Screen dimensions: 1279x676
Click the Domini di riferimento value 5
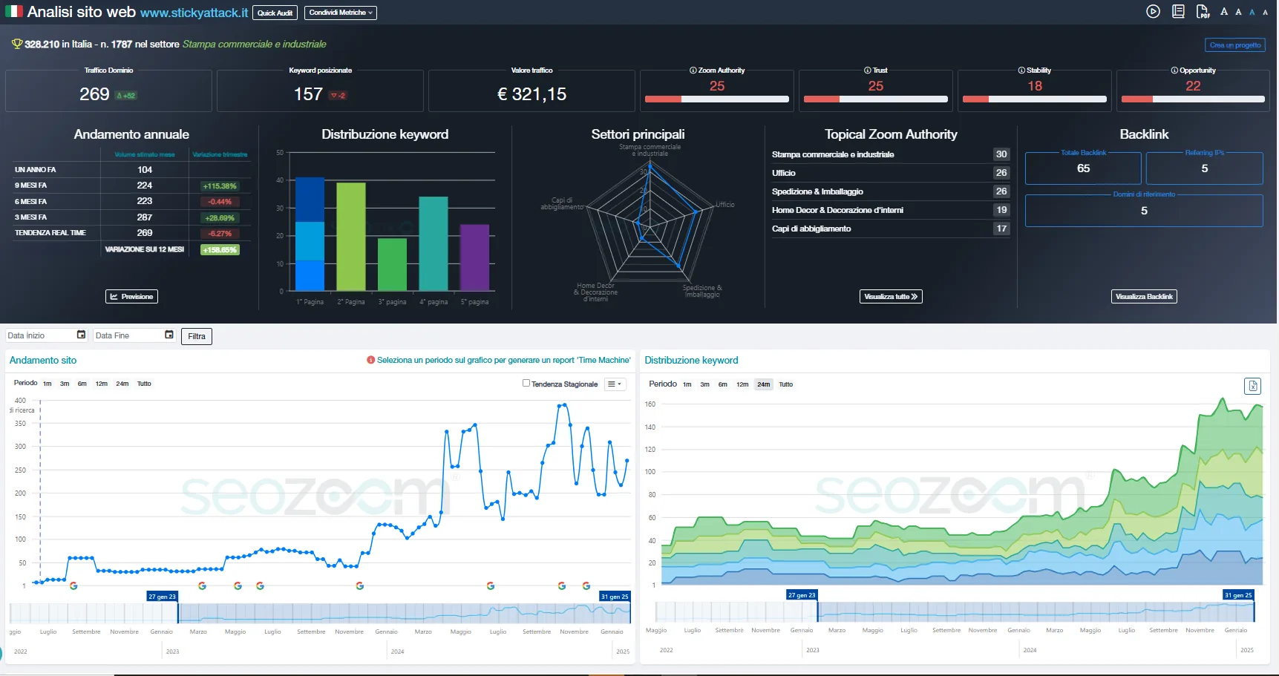tap(1144, 211)
